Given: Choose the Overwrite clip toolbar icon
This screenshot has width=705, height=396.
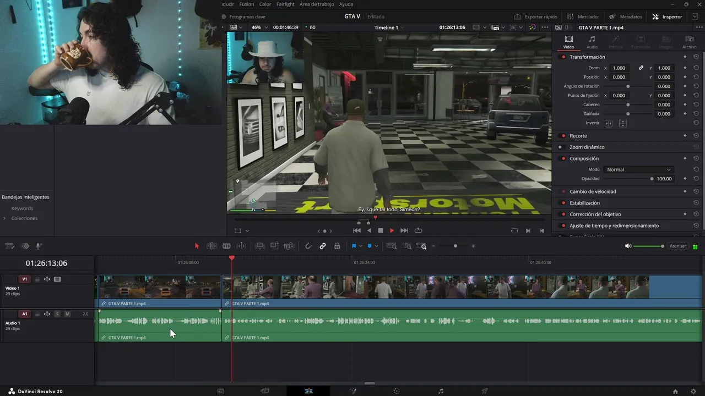Looking at the screenshot, I should (x=274, y=246).
